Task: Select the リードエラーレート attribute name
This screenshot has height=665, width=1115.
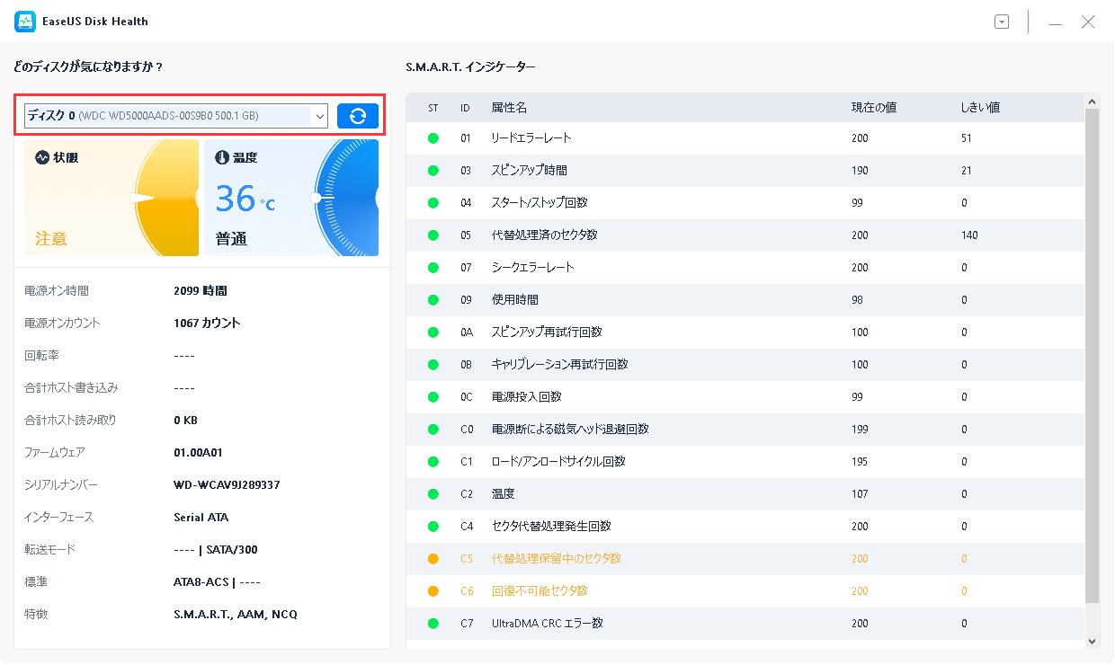Action: (x=531, y=138)
